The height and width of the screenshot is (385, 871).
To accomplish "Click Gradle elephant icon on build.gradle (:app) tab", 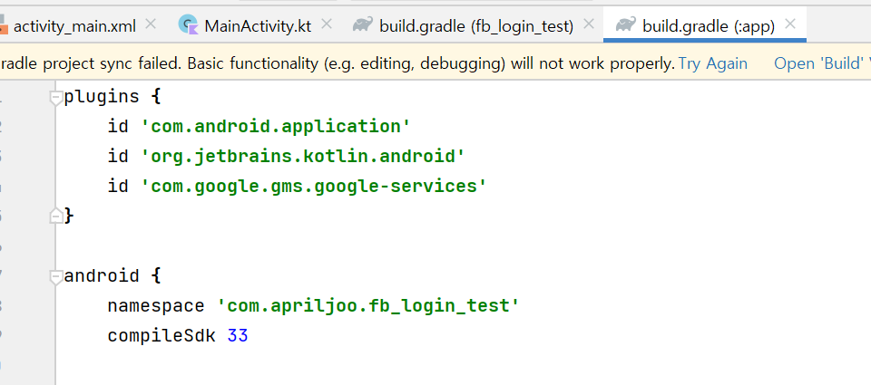I will [x=625, y=25].
